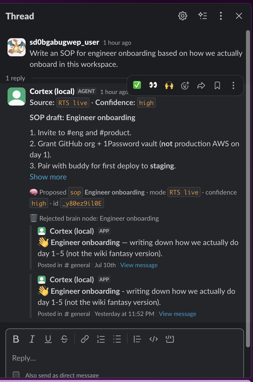Bookmark message to save for later
253x382 pixels.
point(217,85)
